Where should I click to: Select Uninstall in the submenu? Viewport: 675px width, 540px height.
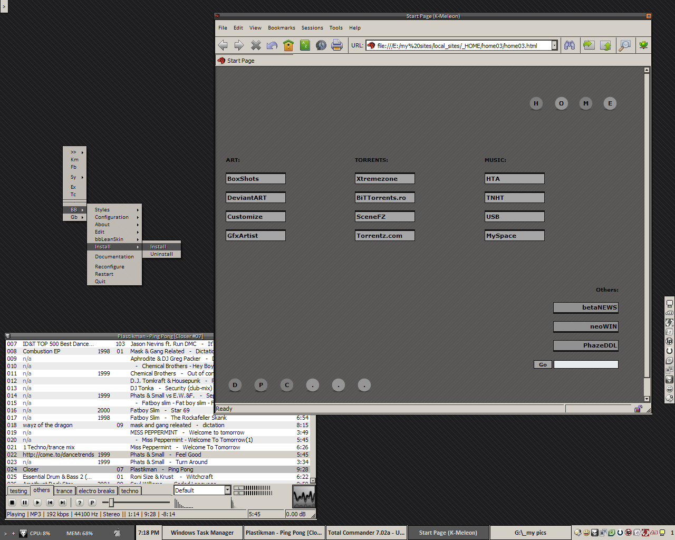[x=161, y=254]
